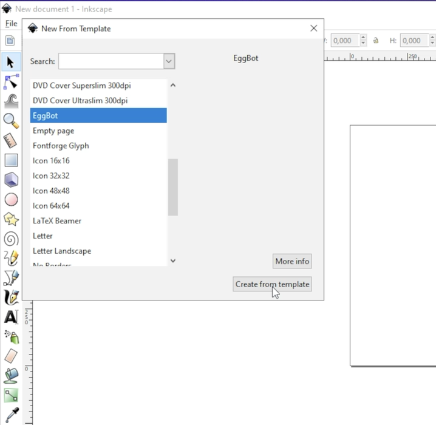
Task: Select DVD Cover Superslim 300dpi template
Action: [98, 86]
